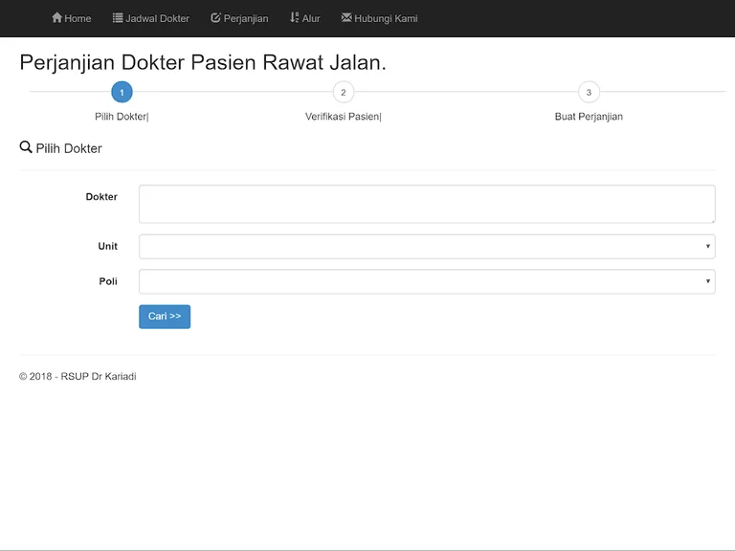Image resolution: width=735 pixels, height=551 pixels.
Task: Focus the Dokter text area
Action: click(x=427, y=204)
